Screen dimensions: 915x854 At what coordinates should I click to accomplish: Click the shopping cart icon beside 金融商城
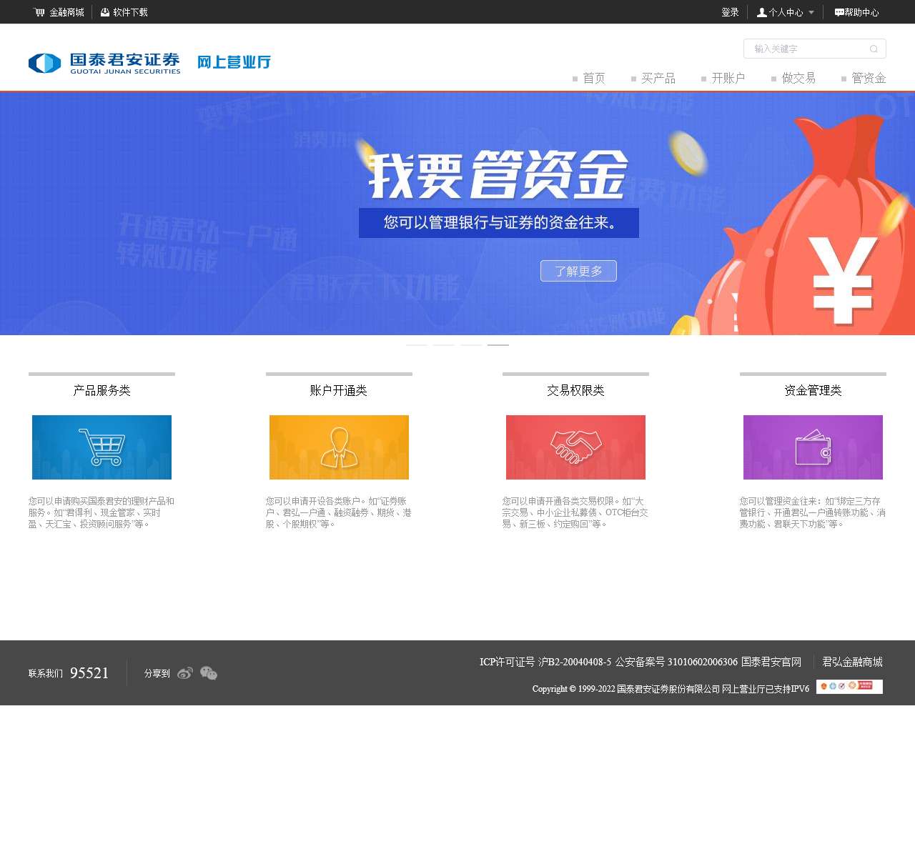pyautogui.click(x=39, y=12)
